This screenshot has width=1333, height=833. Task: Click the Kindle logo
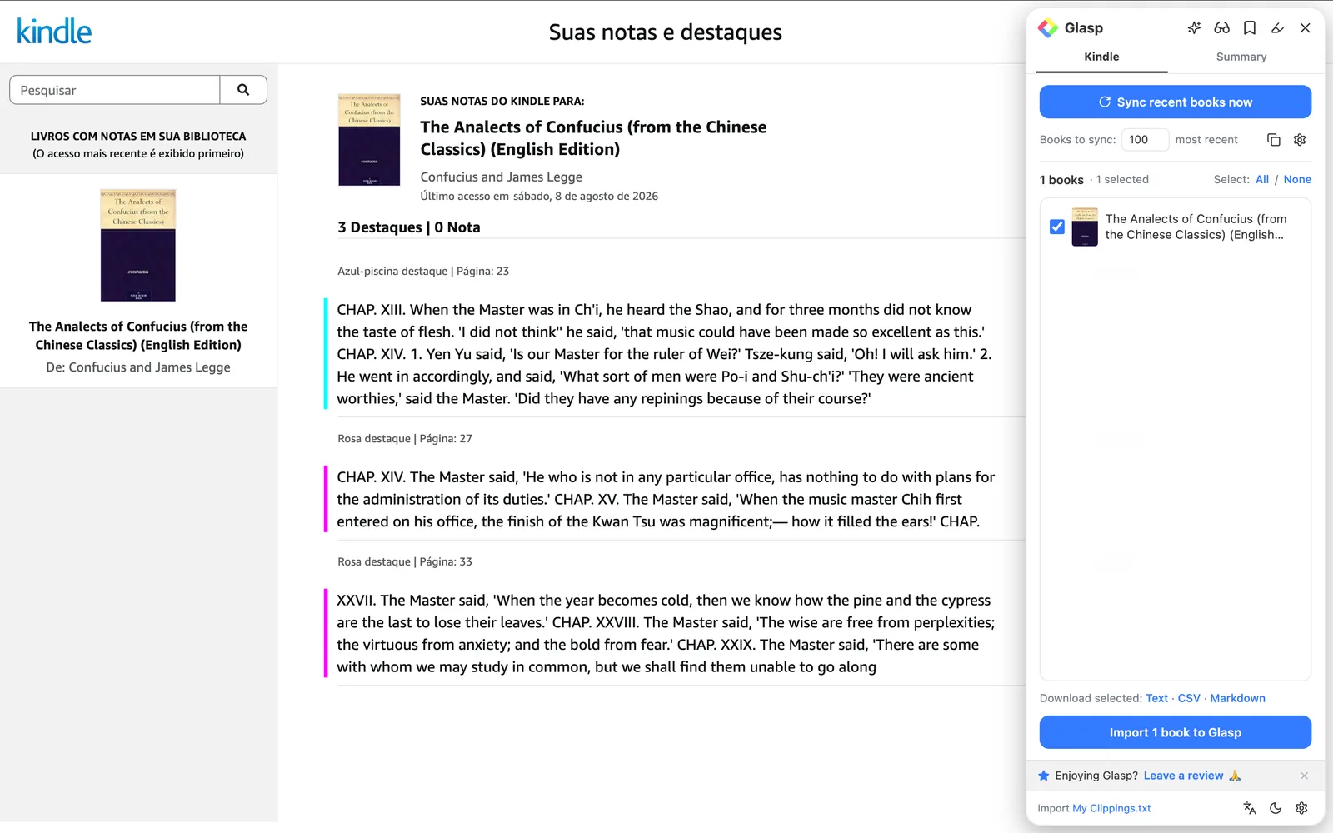click(54, 32)
